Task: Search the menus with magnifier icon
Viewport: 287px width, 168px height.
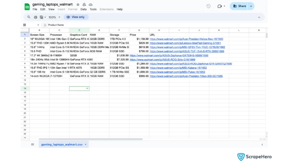Action: [29, 17]
